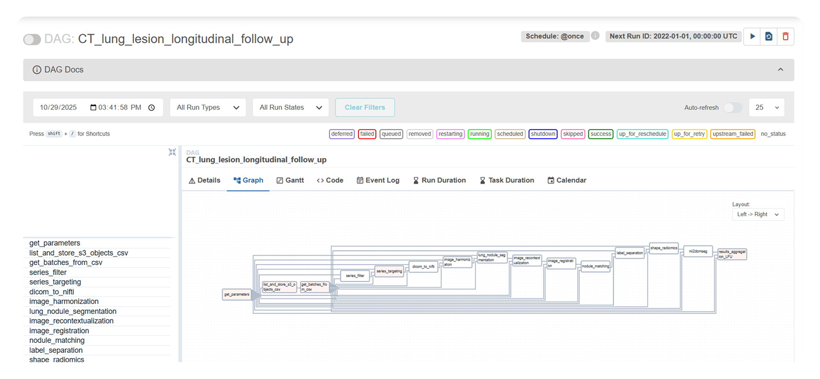Screen dimensions: 820x379
Task: Click the Clear Filters button
Action: (365, 108)
